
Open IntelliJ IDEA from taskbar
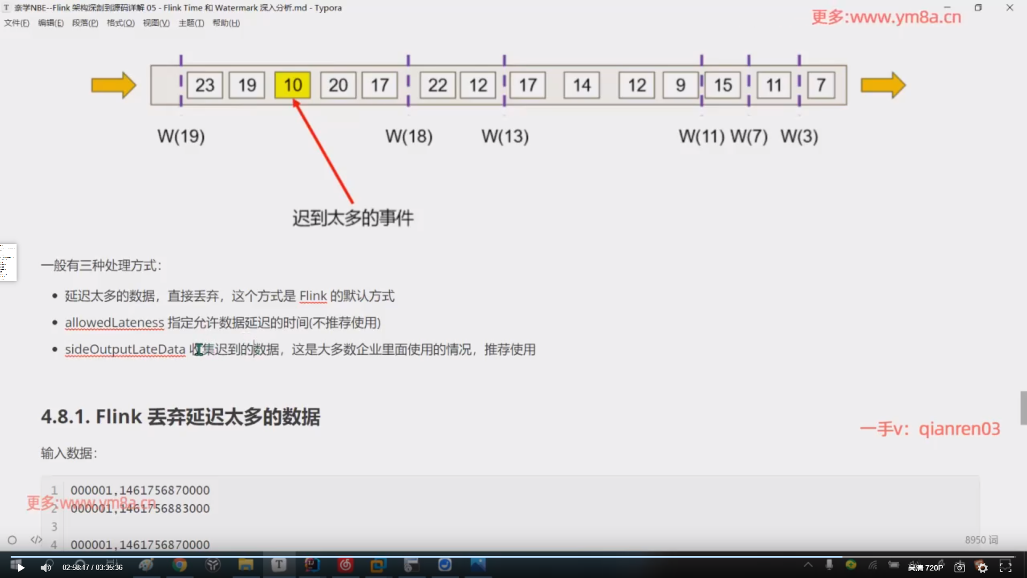312,565
